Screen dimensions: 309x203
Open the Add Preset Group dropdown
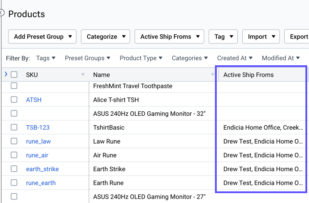(42, 37)
